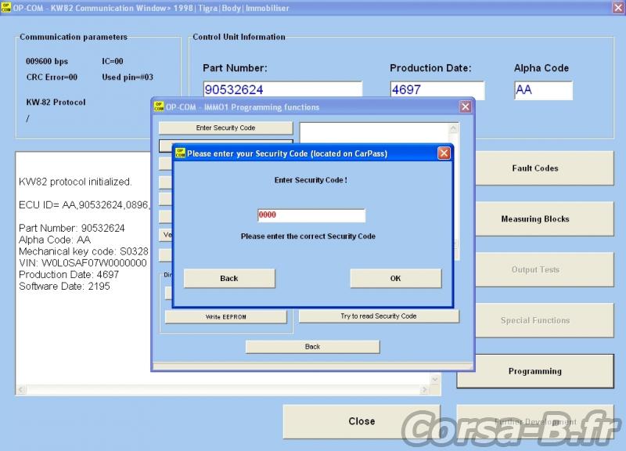This screenshot has height=451, width=626.
Task: Focus the security code input showing 0000
Action: click(311, 215)
